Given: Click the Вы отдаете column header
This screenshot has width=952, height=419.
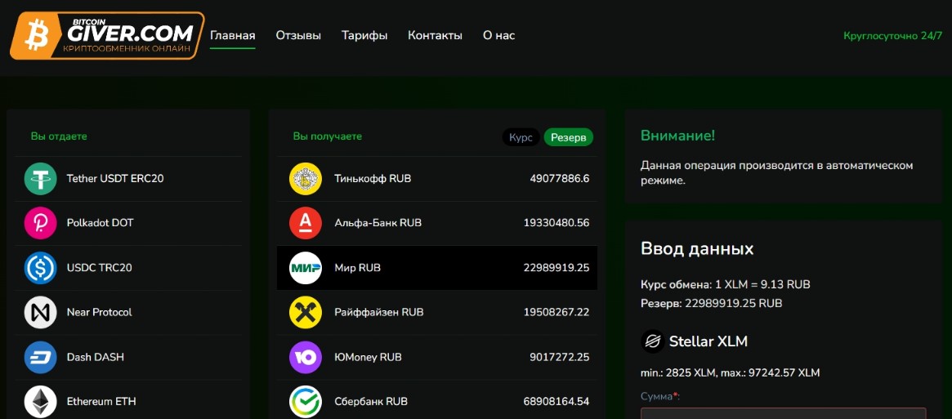Looking at the screenshot, I should 59,136.
